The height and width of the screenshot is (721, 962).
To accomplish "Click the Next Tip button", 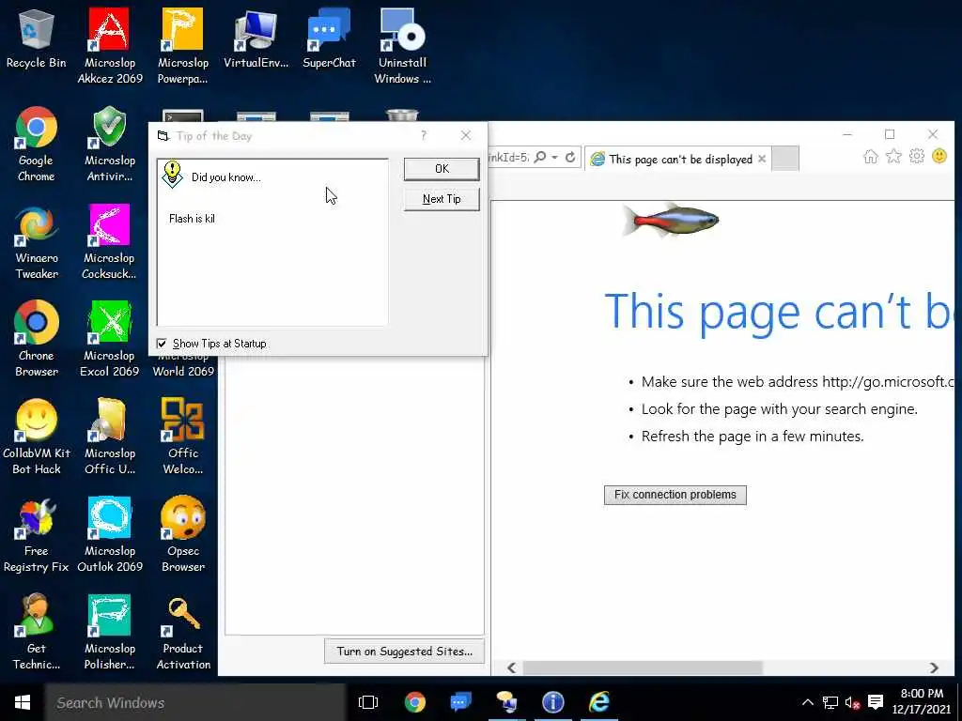I will [x=442, y=199].
